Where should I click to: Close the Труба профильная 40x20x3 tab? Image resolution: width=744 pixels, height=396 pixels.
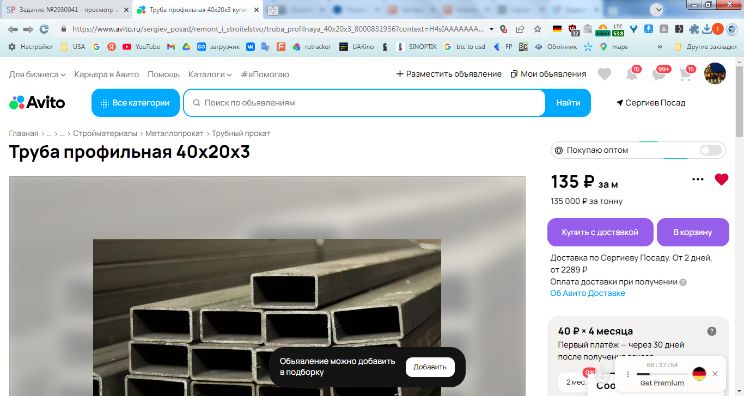(255, 10)
